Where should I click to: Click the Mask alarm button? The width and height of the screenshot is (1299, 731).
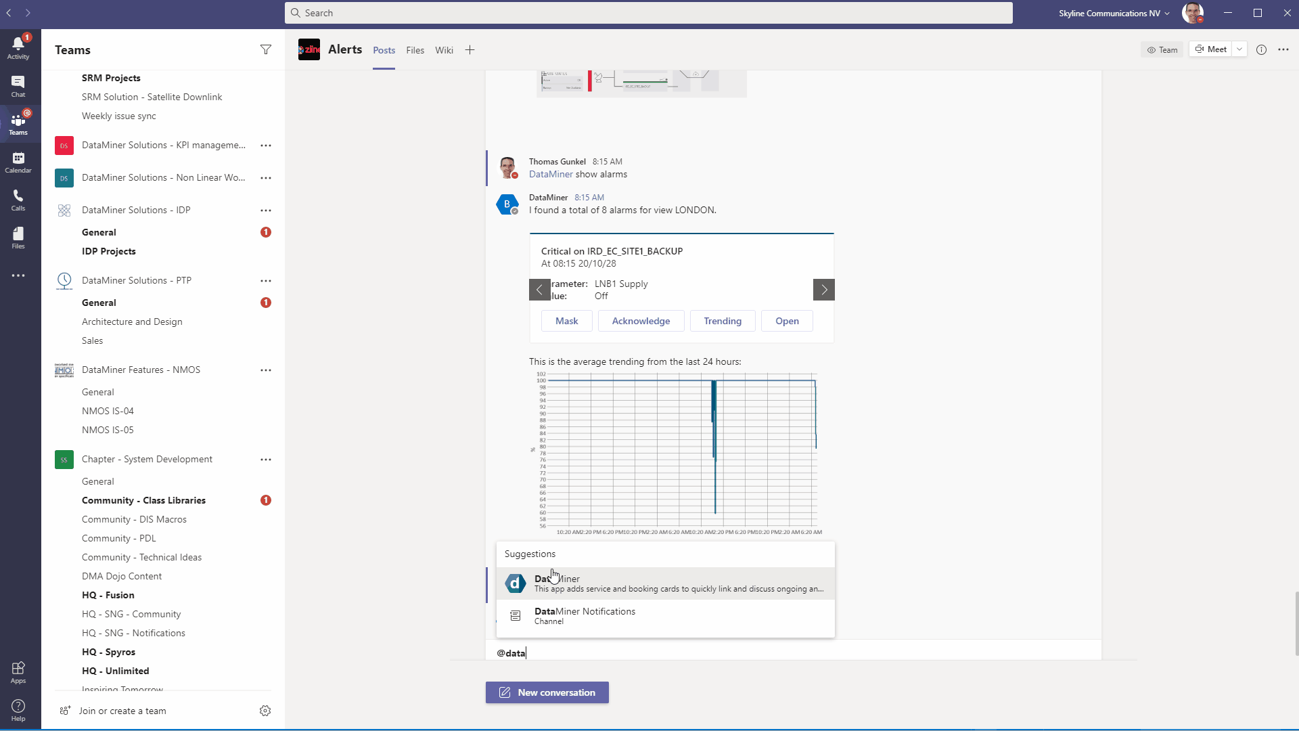click(566, 321)
